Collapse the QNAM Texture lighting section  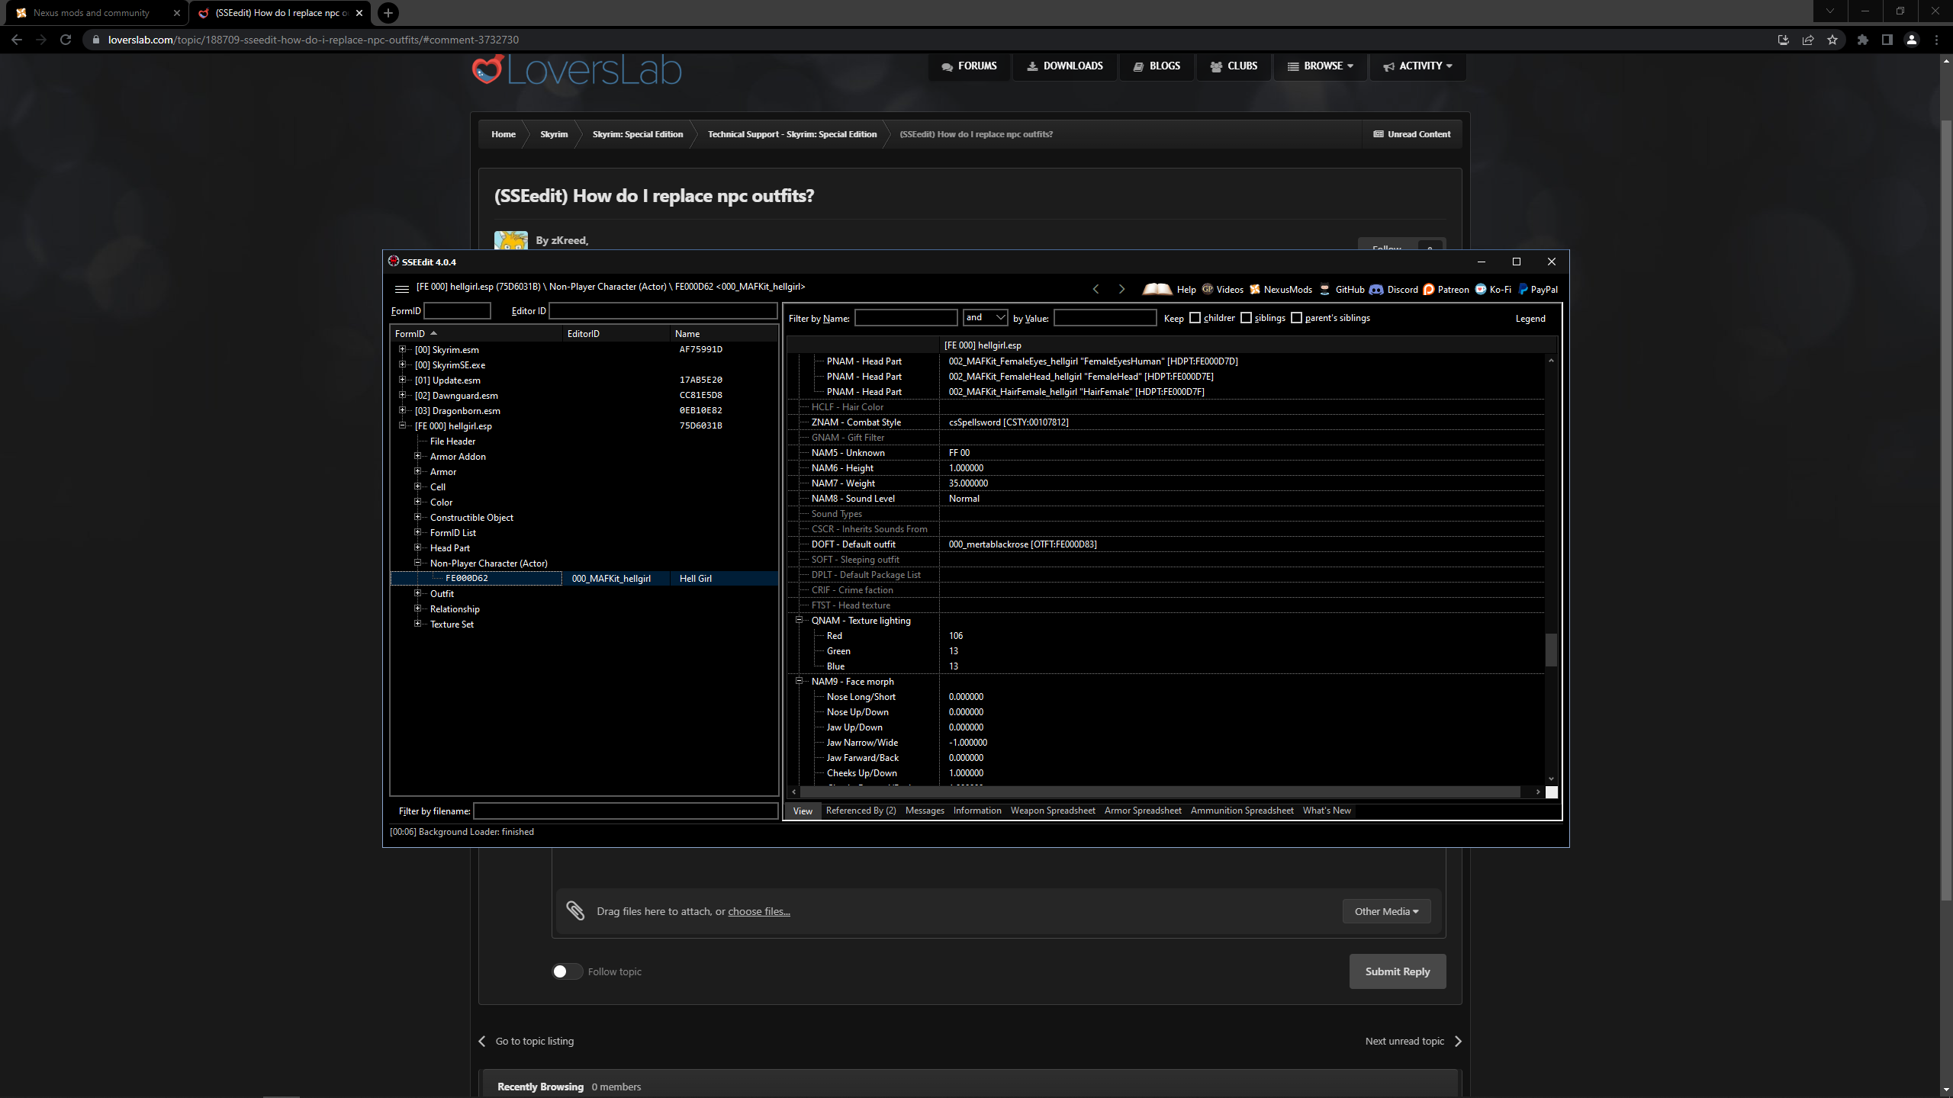800,620
